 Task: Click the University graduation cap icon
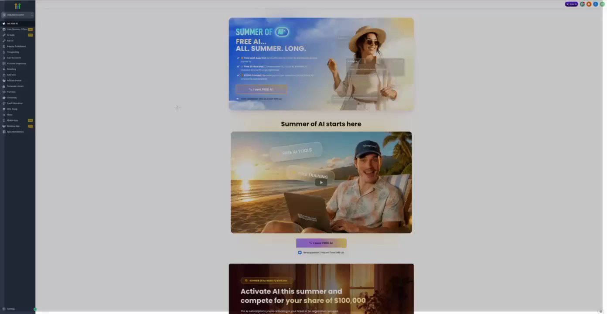[x=4, y=97]
